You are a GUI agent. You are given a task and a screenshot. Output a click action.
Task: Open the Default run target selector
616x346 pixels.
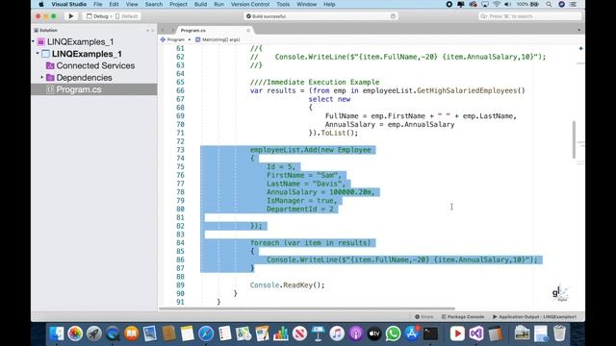(126, 16)
